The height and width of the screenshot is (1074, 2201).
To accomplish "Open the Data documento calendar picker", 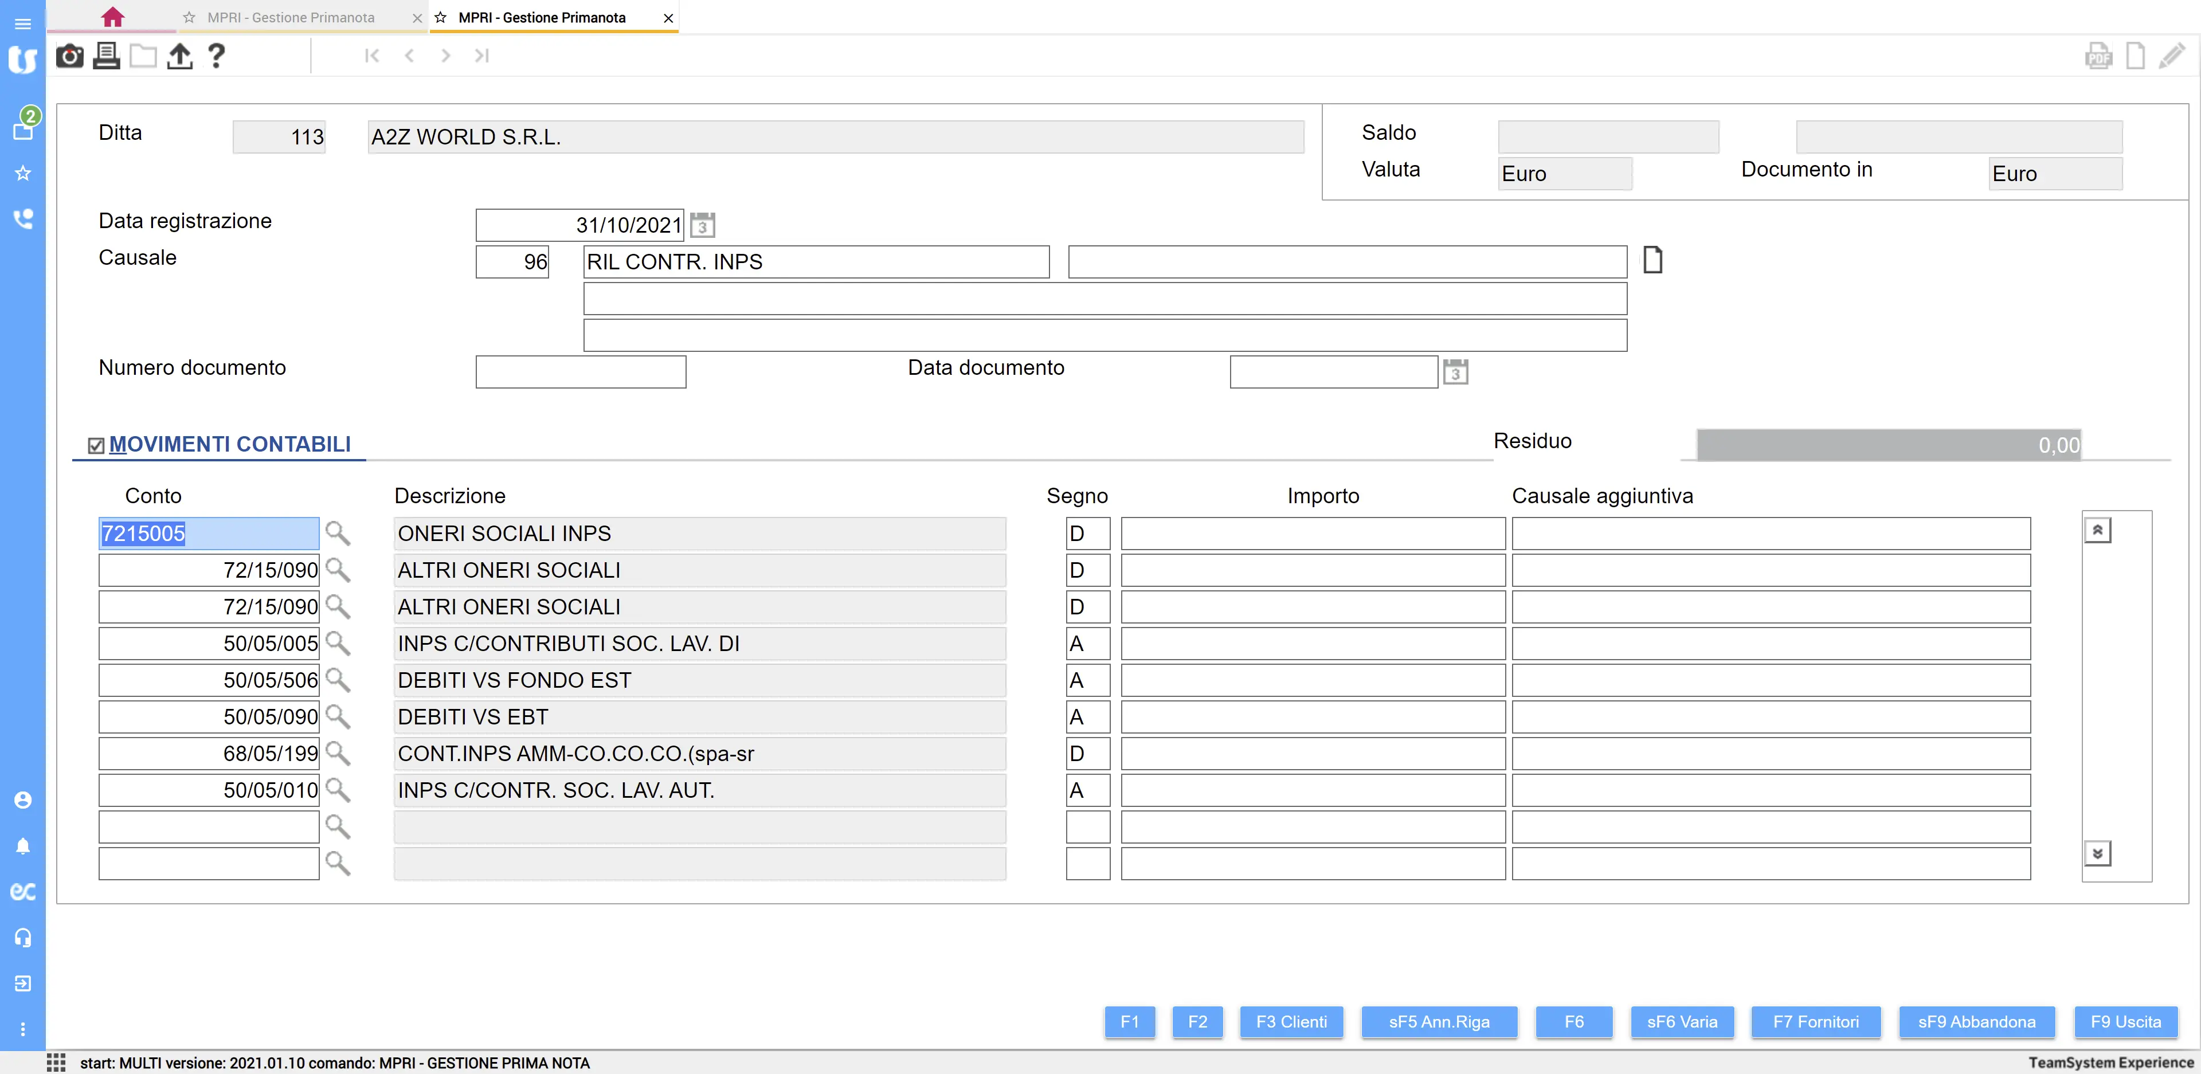I will [1456, 373].
